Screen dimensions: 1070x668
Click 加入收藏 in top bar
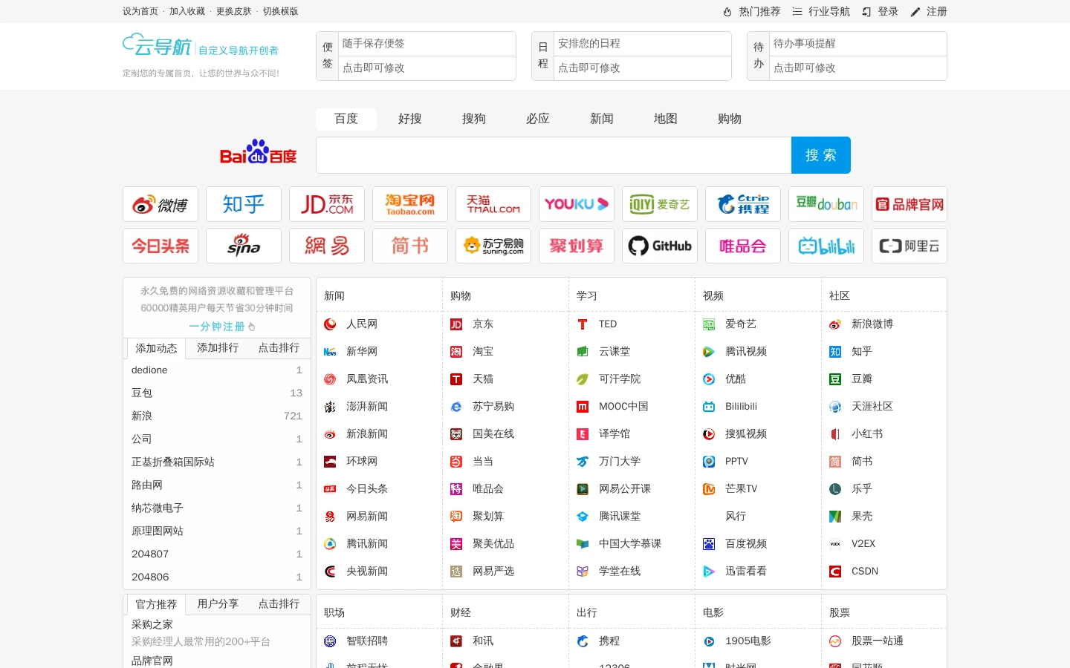pyautogui.click(x=187, y=11)
